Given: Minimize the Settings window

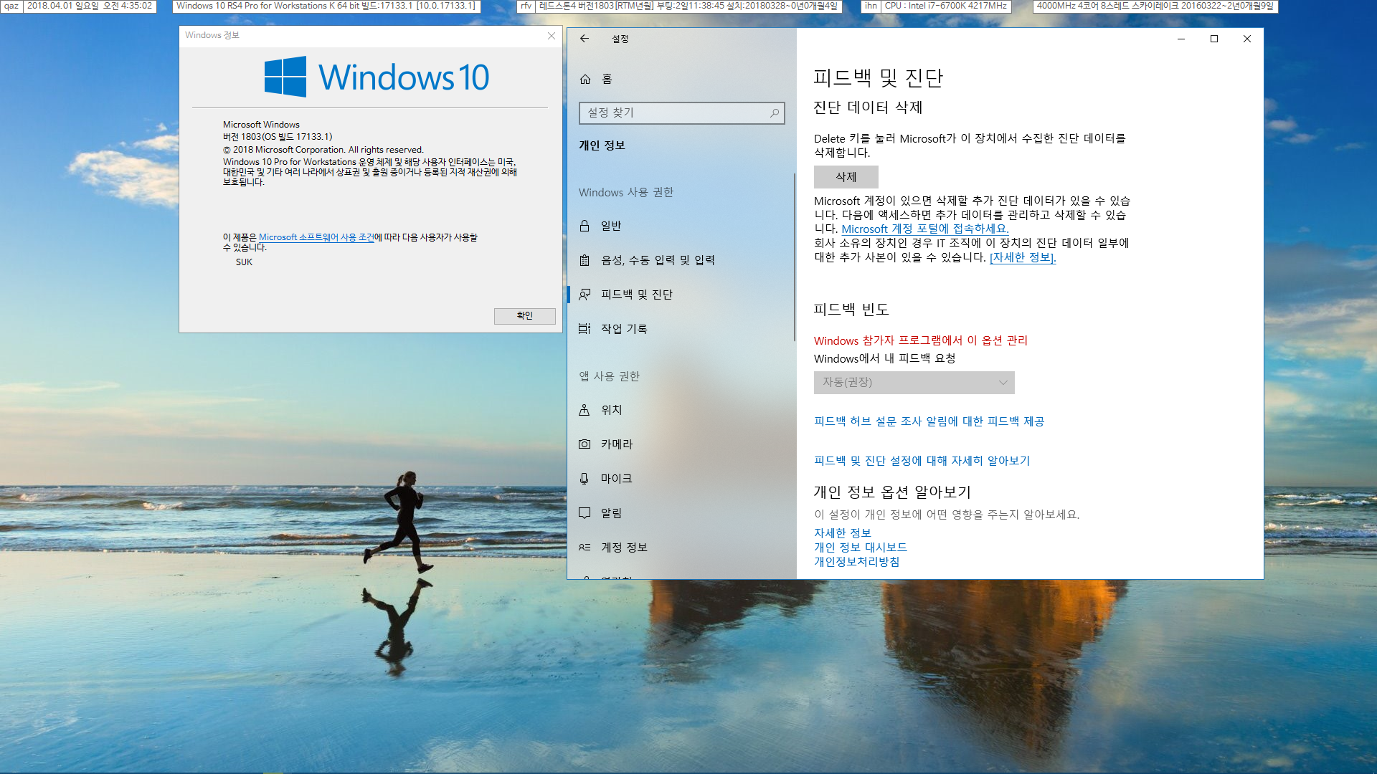Looking at the screenshot, I should pyautogui.click(x=1181, y=39).
